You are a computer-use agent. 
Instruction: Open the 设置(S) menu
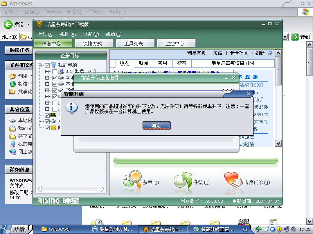point(91,34)
